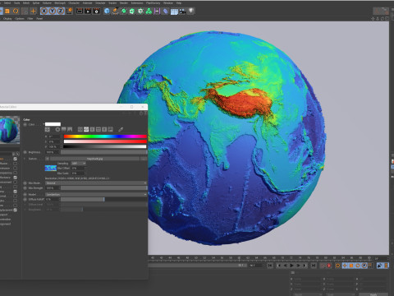
Task: Click the lock icon in Material Editor
Action: tap(141, 113)
